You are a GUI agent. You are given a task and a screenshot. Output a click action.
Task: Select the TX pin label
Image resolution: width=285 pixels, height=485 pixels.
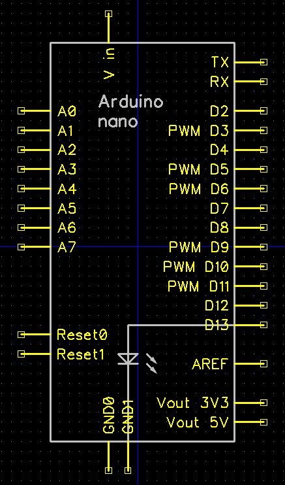pos(220,62)
